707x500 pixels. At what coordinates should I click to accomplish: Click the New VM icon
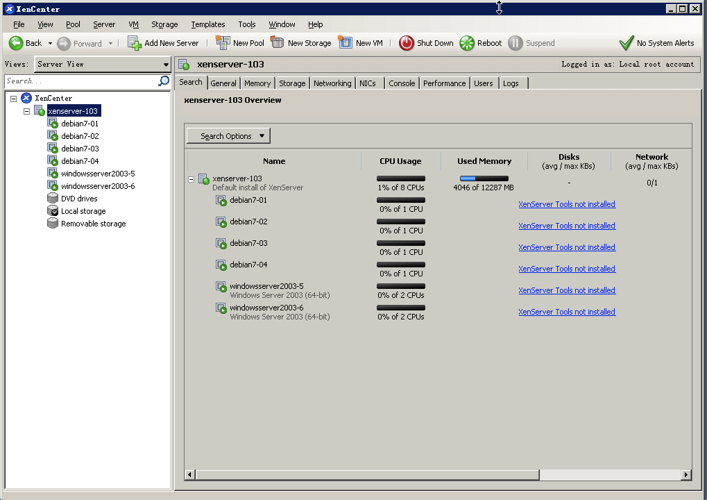(x=346, y=43)
